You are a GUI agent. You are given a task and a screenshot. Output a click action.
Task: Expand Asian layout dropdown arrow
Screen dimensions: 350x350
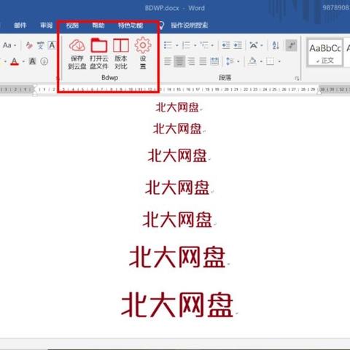point(262,45)
